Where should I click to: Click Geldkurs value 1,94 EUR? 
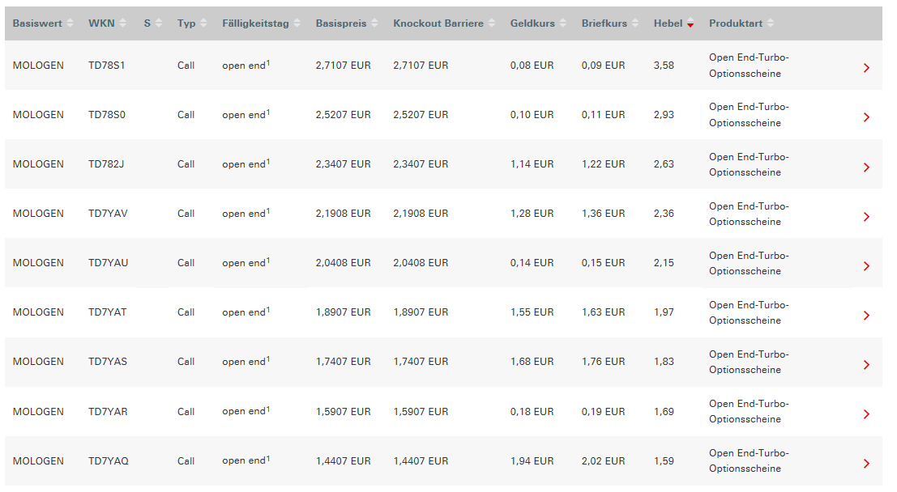pos(532,461)
